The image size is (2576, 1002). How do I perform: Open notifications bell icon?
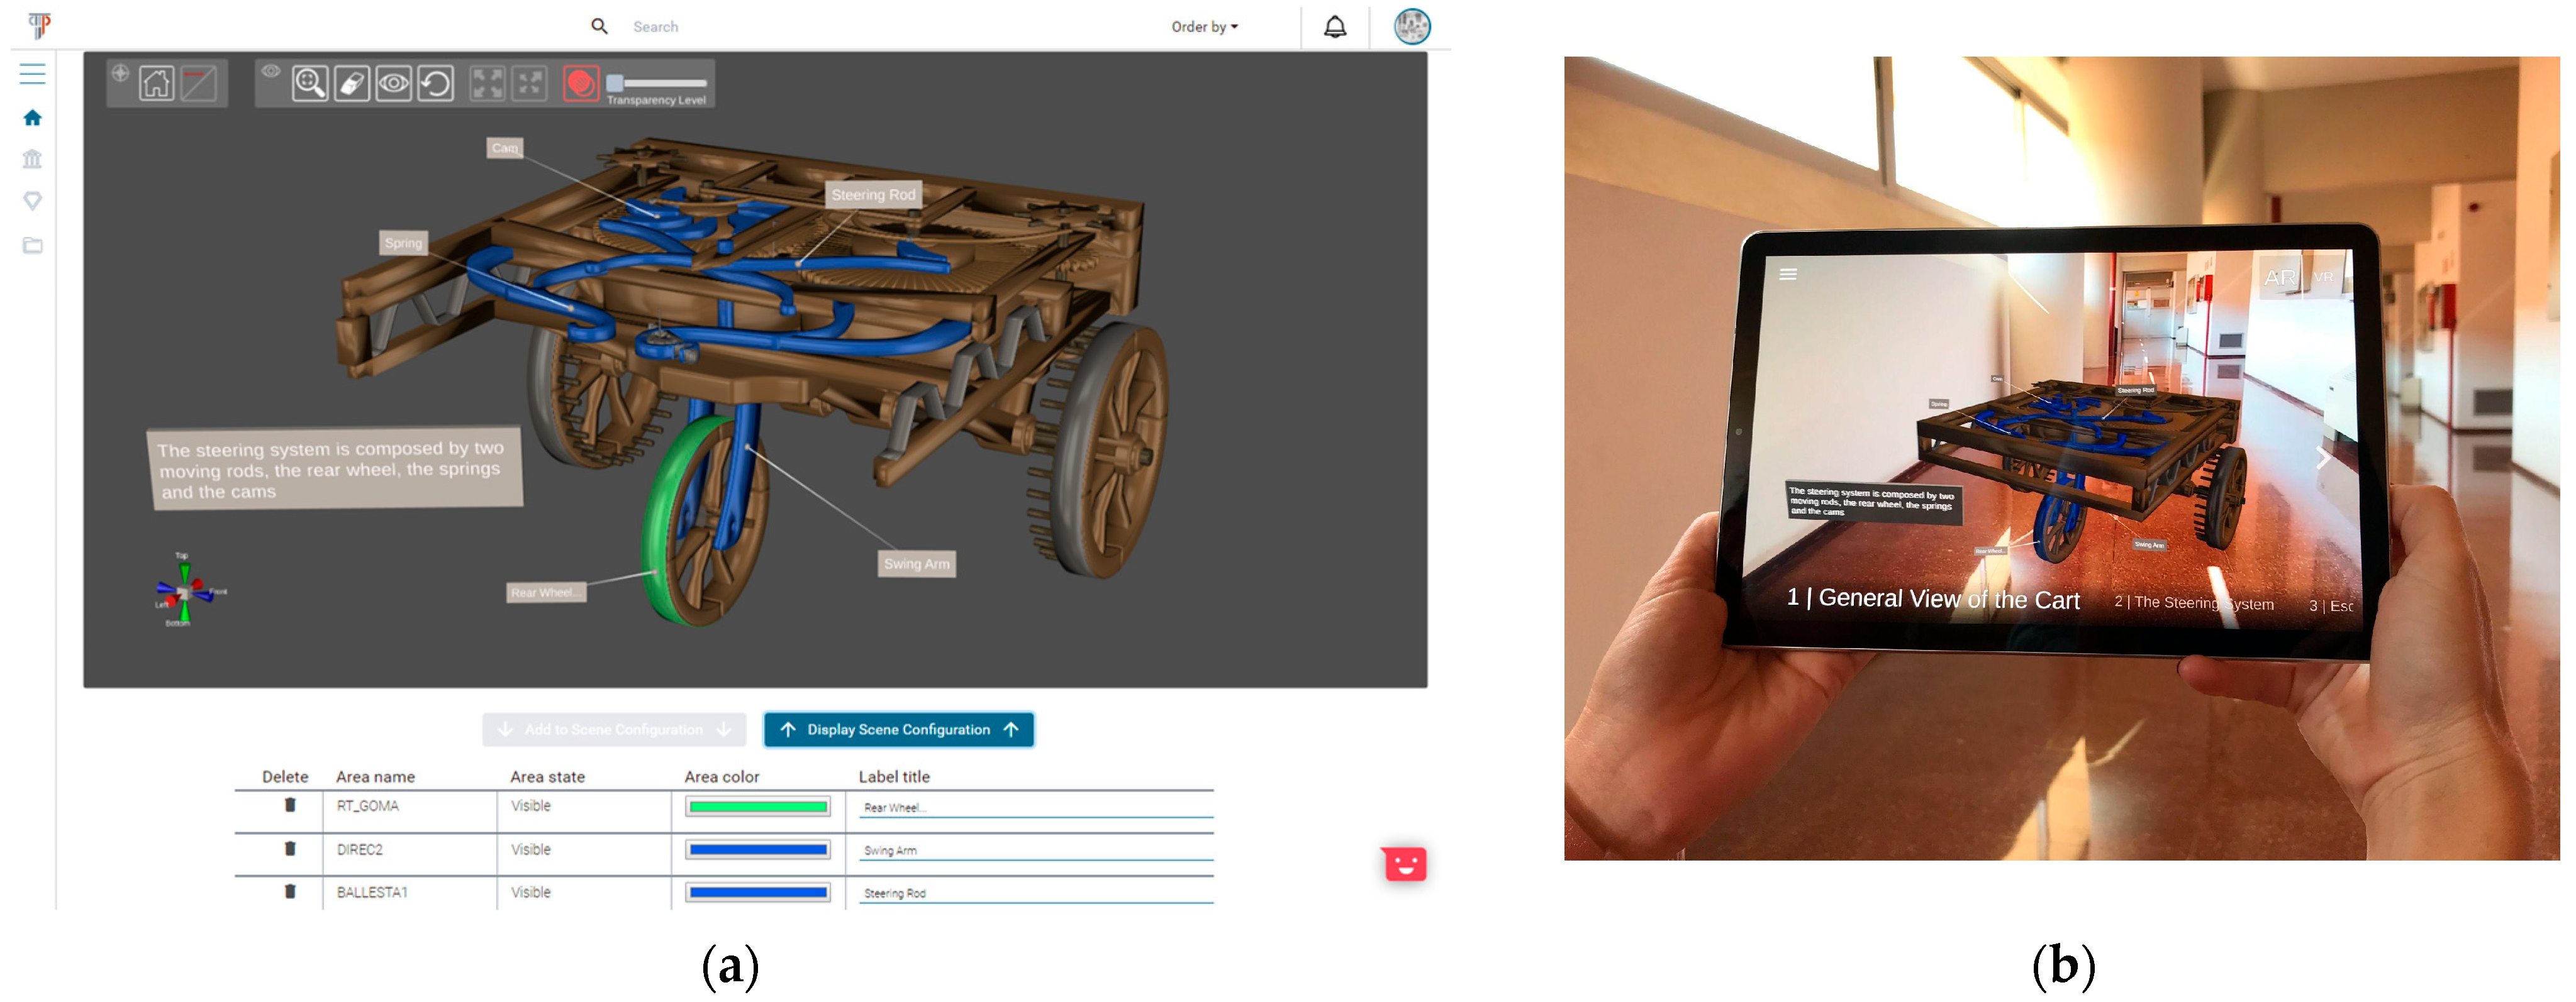tap(1334, 27)
